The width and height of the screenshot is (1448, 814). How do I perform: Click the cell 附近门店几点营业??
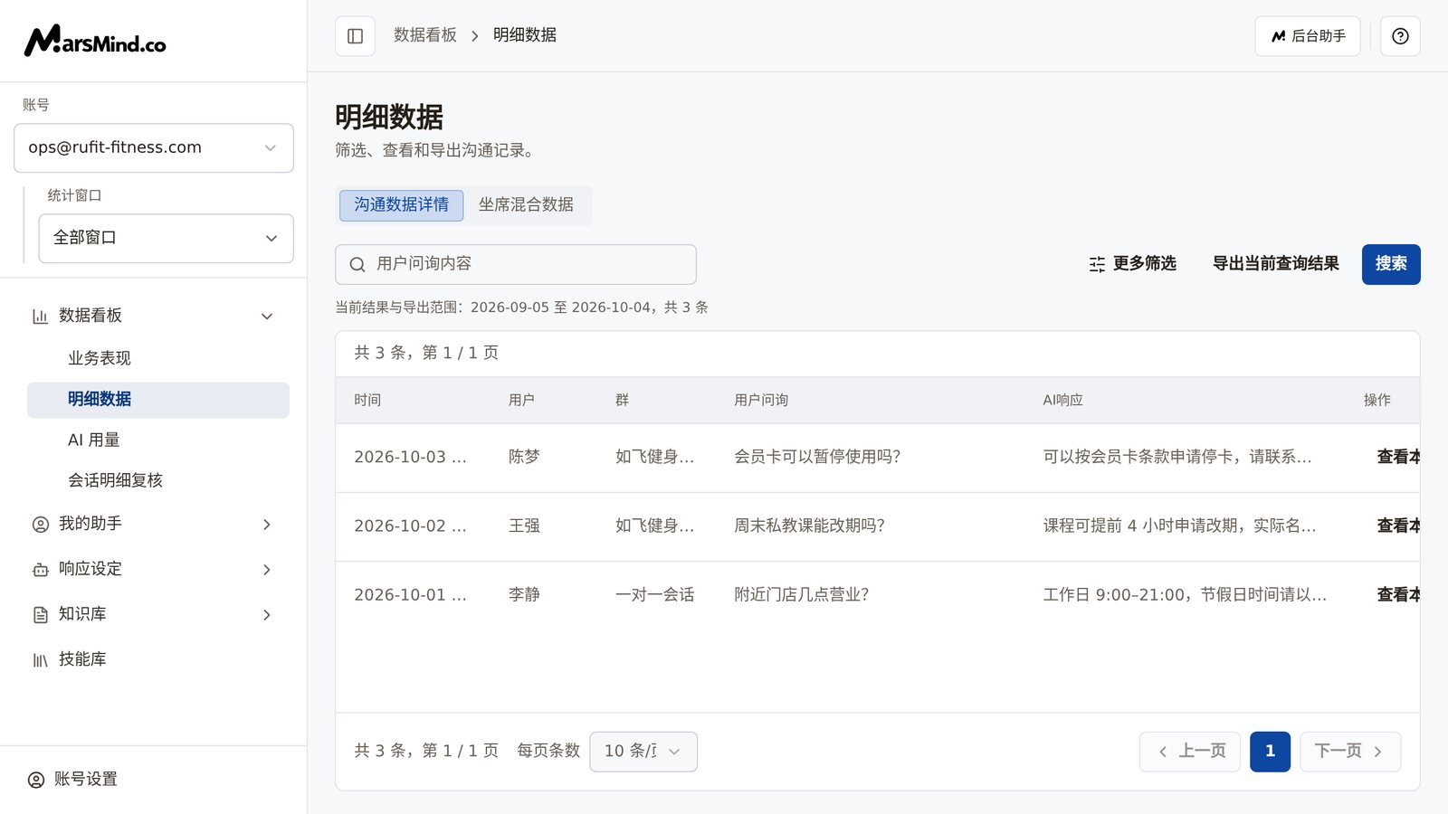pyautogui.click(x=801, y=595)
